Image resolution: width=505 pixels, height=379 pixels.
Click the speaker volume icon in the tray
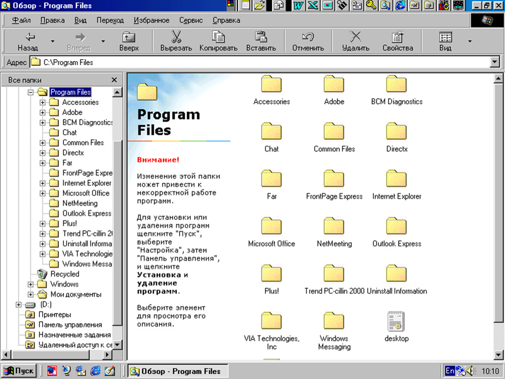pyautogui.click(x=471, y=371)
